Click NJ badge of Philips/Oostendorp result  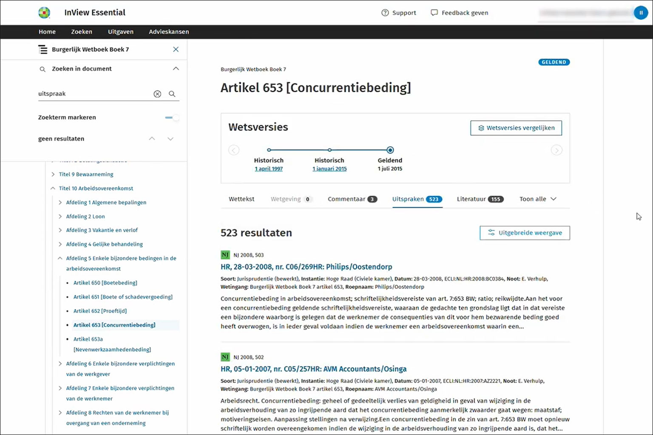225,255
